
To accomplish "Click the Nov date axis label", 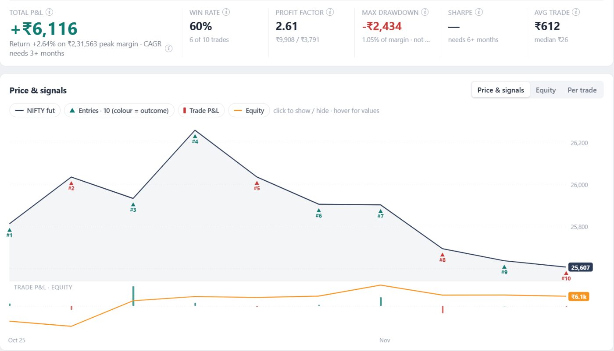I will (x=385, y=340).
